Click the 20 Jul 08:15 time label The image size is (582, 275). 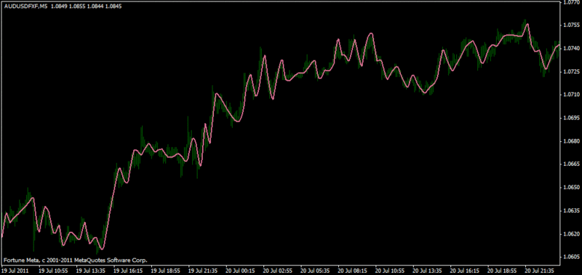tap(353, 271)
